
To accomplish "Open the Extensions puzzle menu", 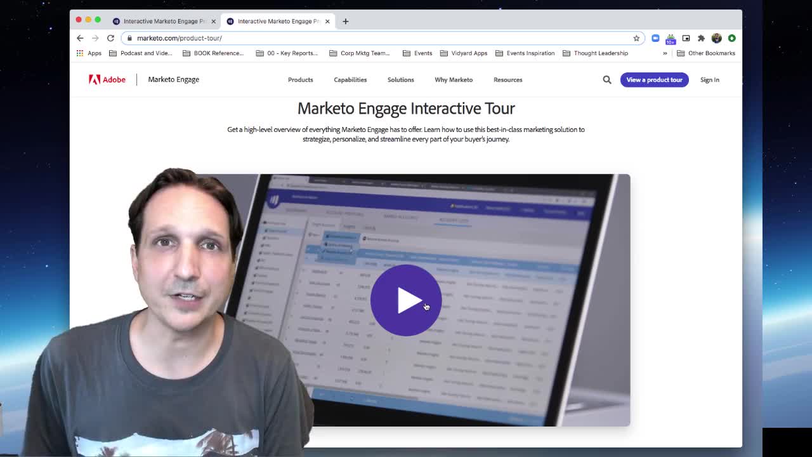I will click(x=701, y=38).
